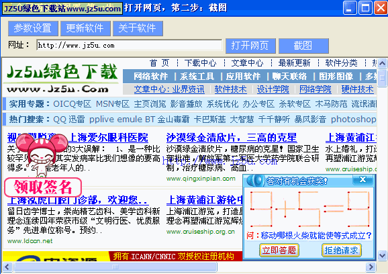Click the BT hot search link
The width and height of the screenshot is (388, 274).
point(150,120)
